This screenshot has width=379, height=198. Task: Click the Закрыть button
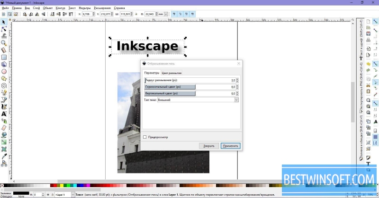[209, 146]
